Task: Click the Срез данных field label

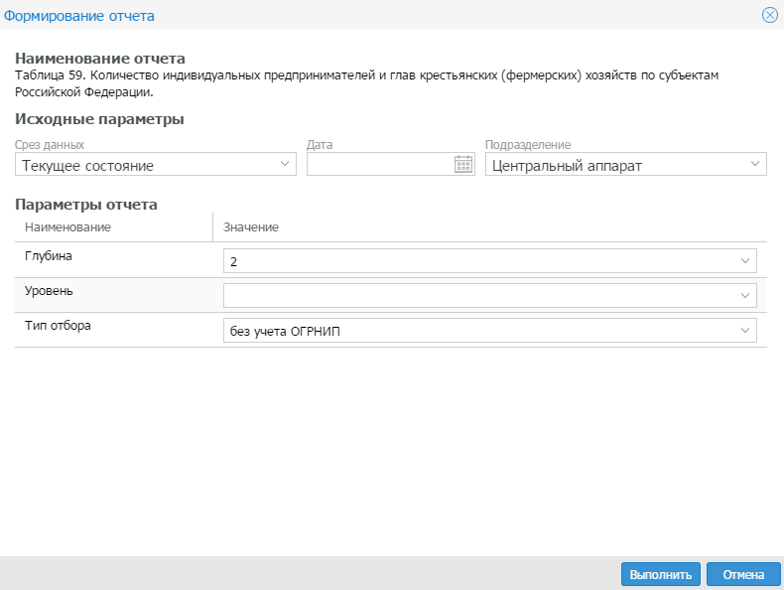Action: [x=50, y=145]
